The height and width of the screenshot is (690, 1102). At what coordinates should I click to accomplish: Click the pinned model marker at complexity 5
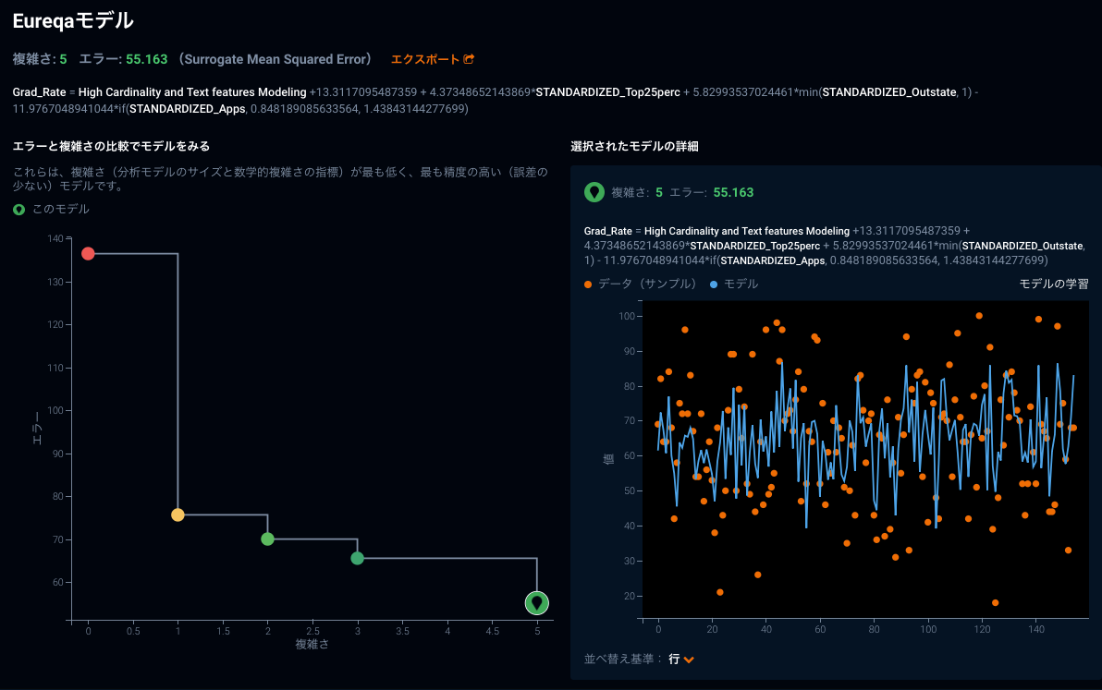[x=536, y=603]
